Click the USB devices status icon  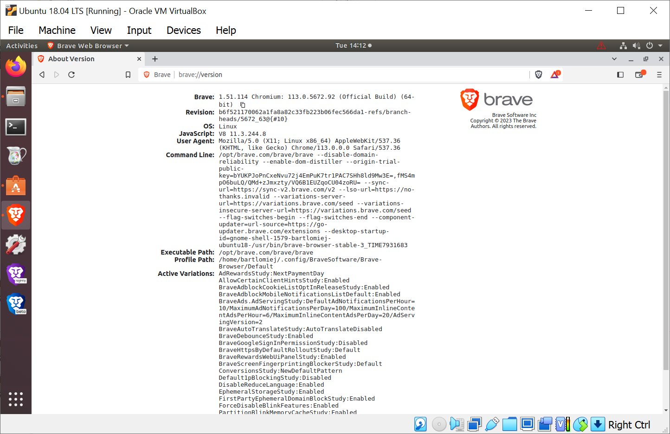492,424
